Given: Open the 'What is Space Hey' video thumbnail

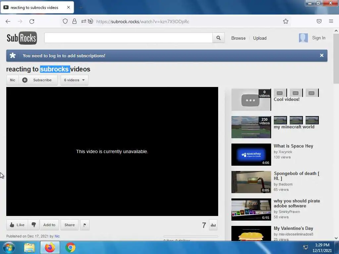Looking at the screenshot, I should coord(251,155).
